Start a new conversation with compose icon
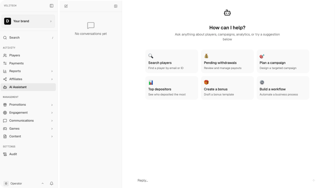Screen dimensions: 335x188 point(66,6)
